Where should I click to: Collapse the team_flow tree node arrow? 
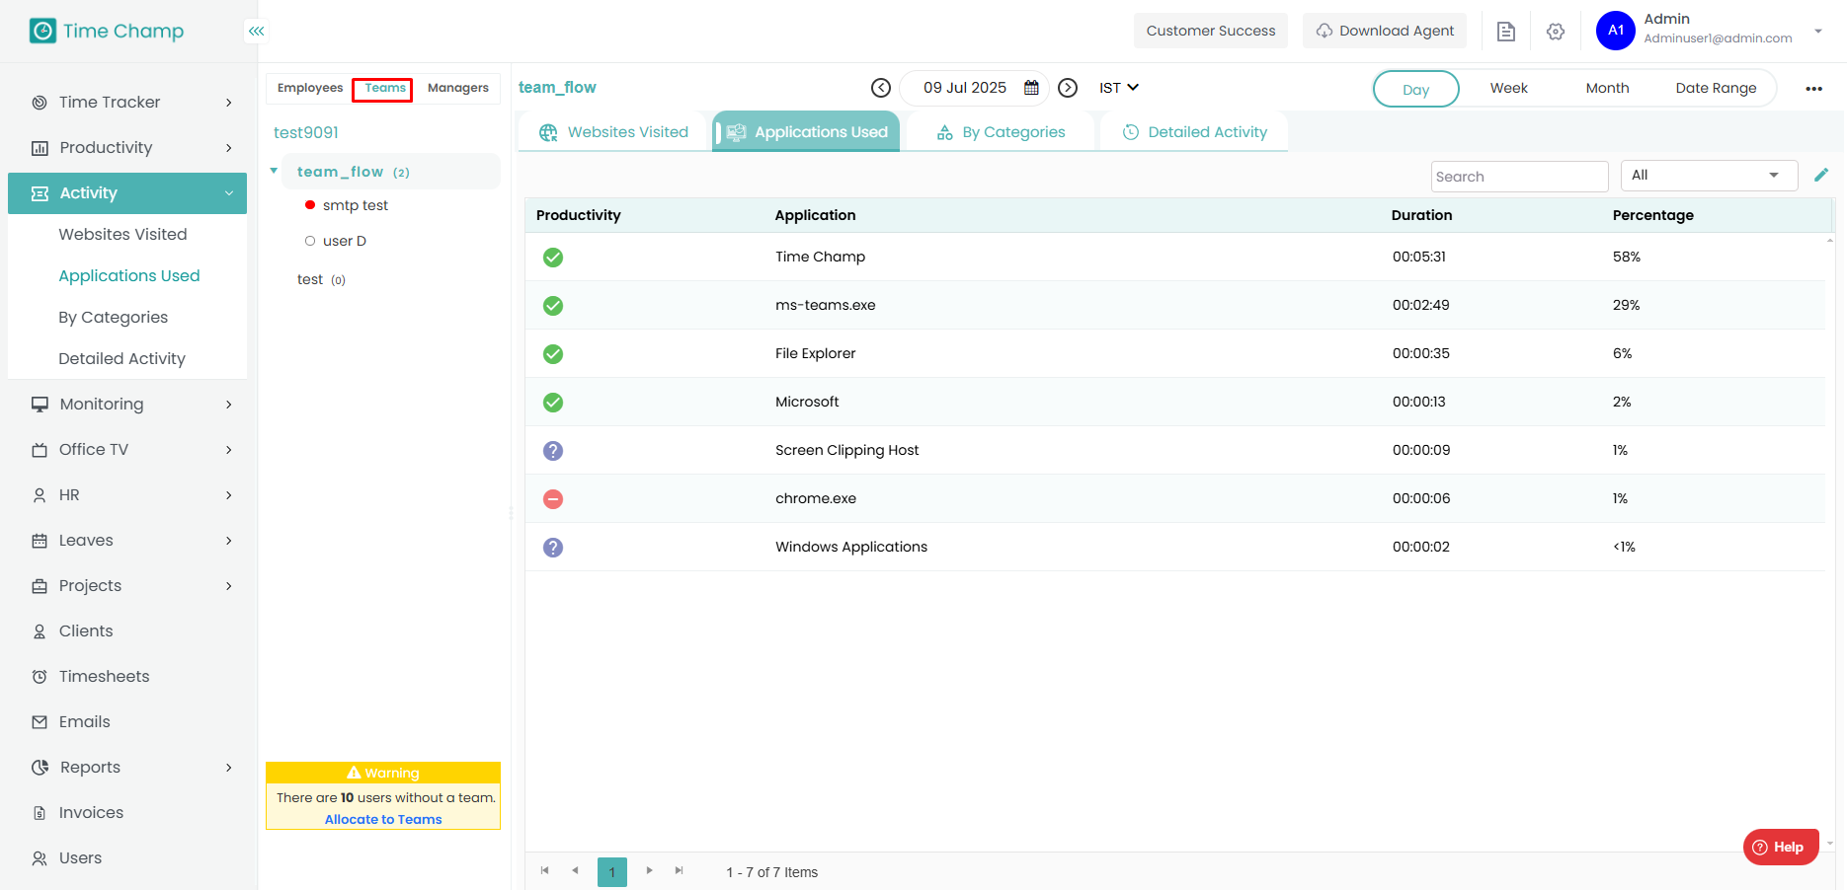(x=275, y=172)
